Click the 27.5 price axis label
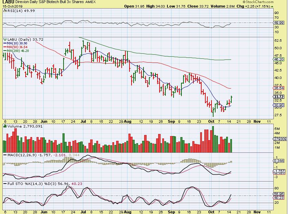Screen dimensions: 288x214 point(278,115)
